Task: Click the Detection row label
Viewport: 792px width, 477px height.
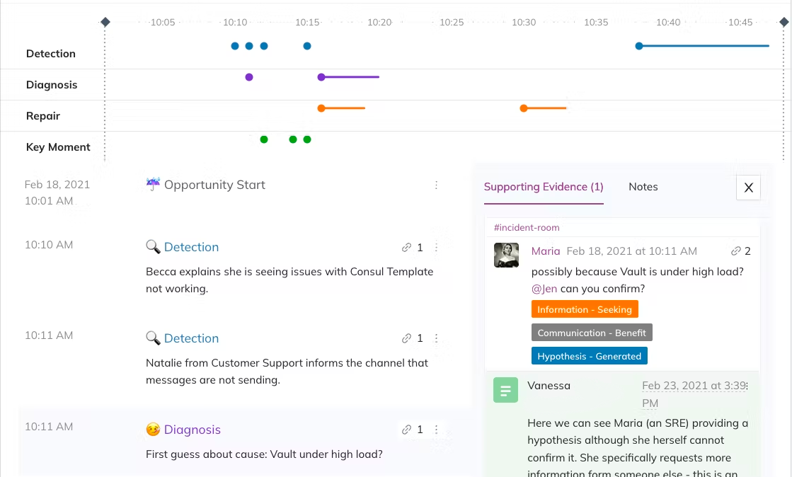Action: (x=50, y=54)
